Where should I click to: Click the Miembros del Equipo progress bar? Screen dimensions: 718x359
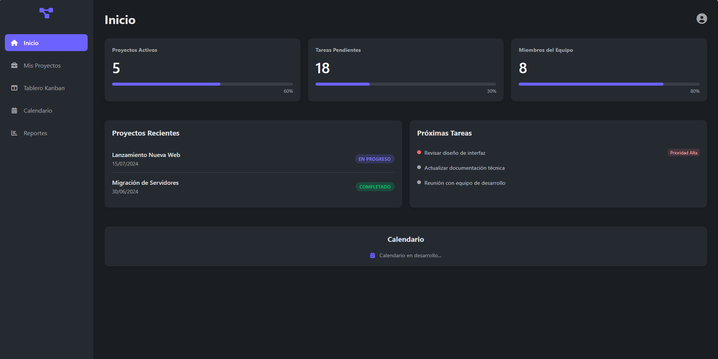pyautogui.click(x=609, y=84)
